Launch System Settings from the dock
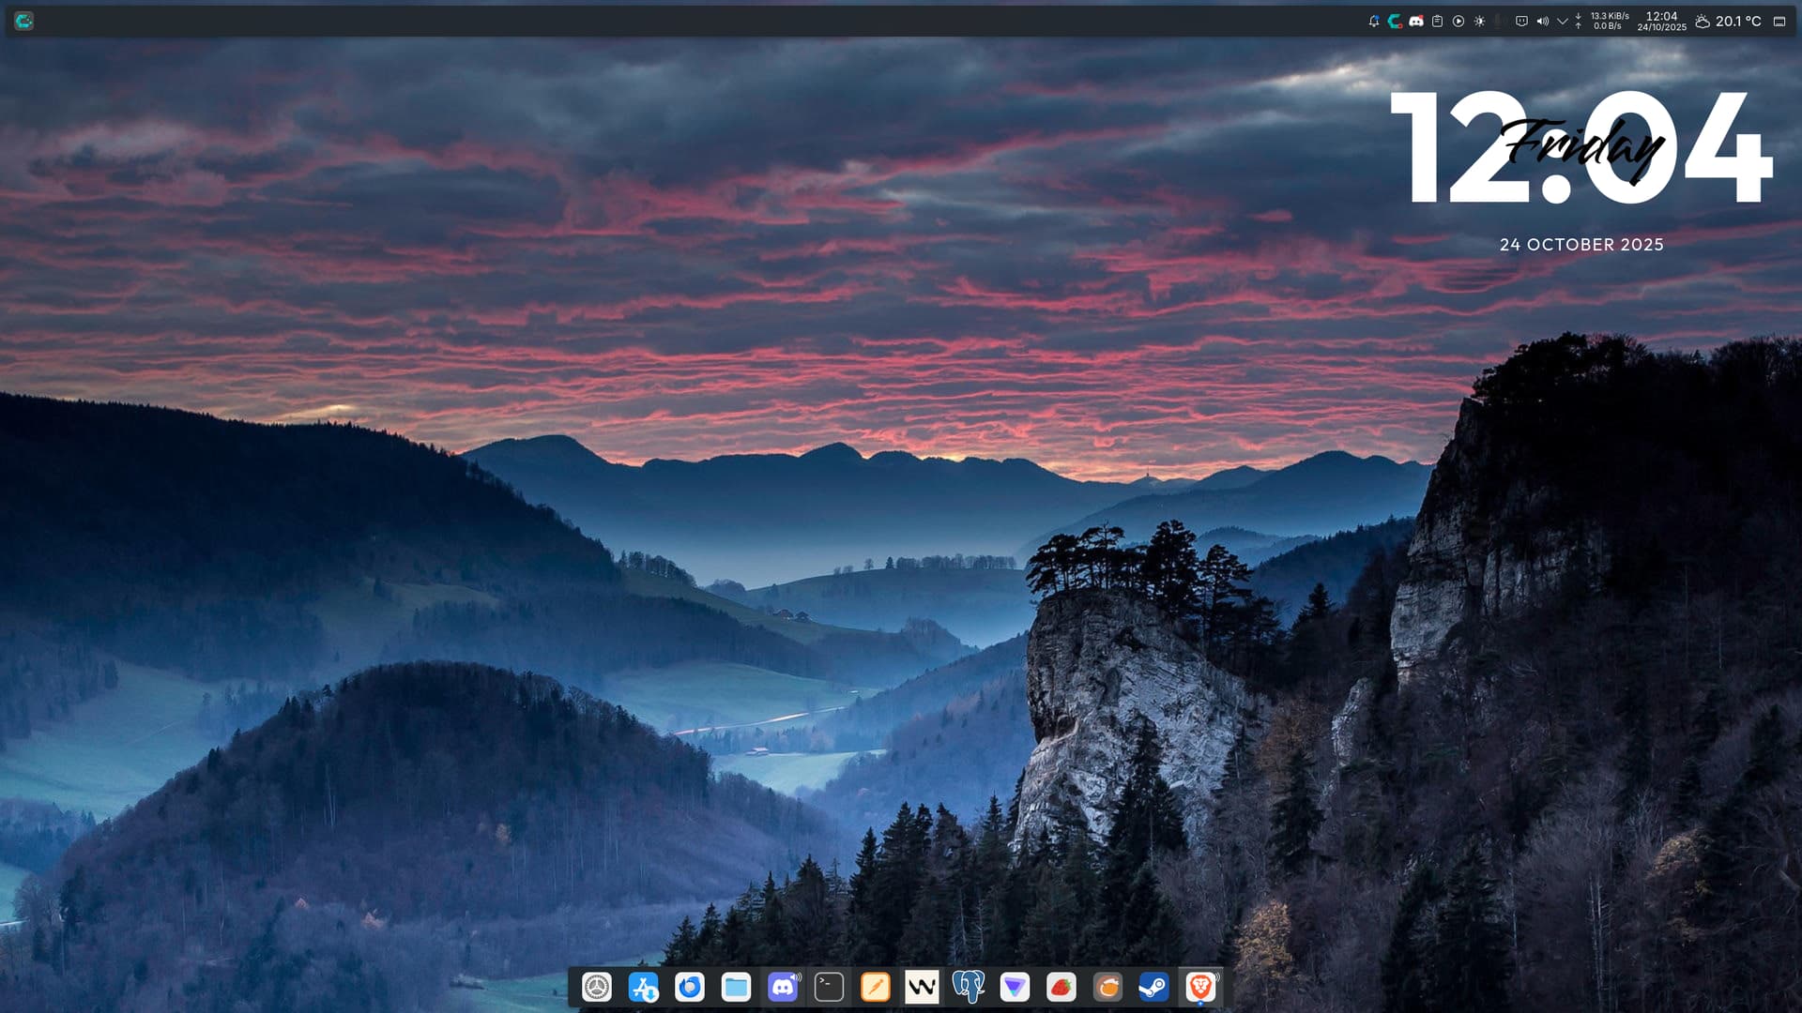The width and height of the screenshot is (1802, 1013). (597, 987)
